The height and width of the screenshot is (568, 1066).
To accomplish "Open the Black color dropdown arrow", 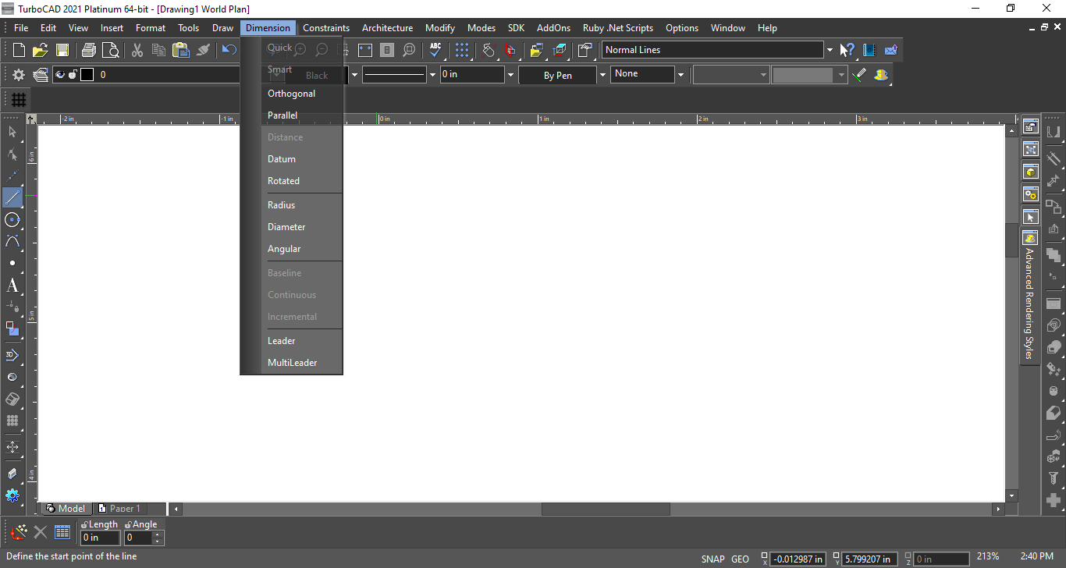I will pos(354,75).
